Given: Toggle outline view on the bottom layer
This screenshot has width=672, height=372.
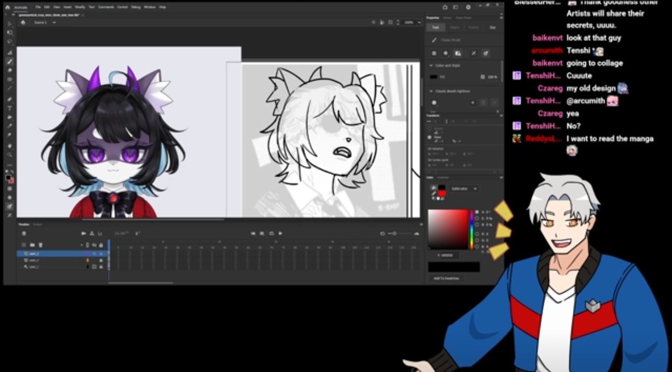Looking at the screenshot, I should coord(94,267).
